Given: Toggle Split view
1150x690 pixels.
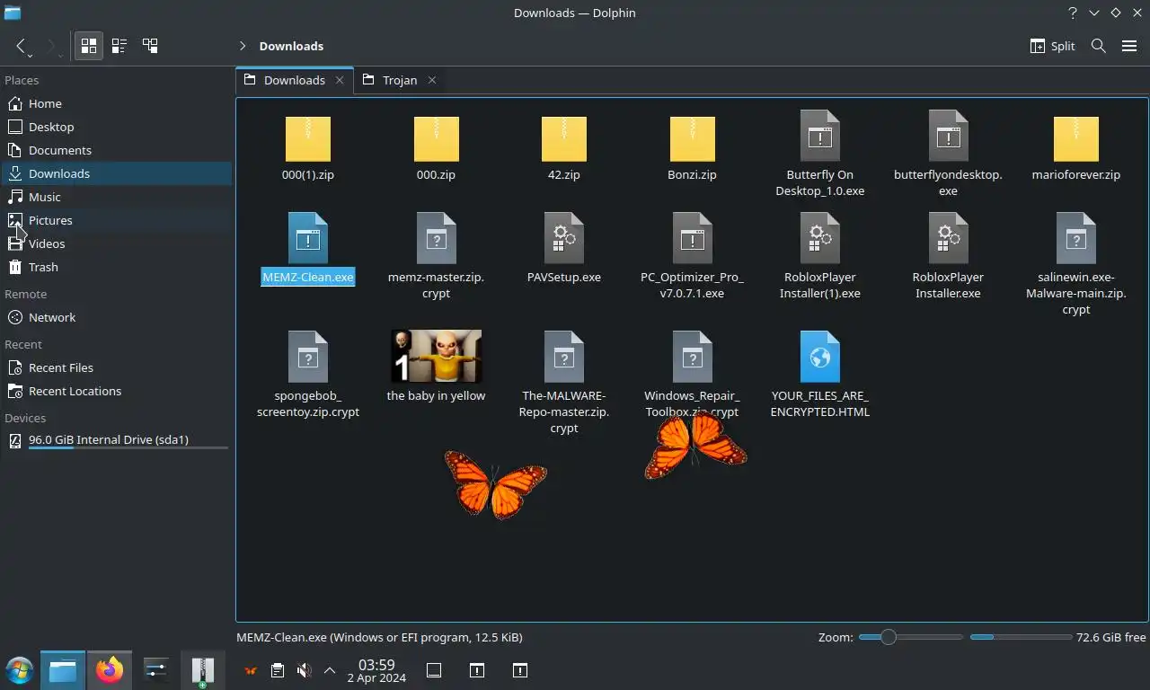Looking at the screenshot, I should [1052, 46].
